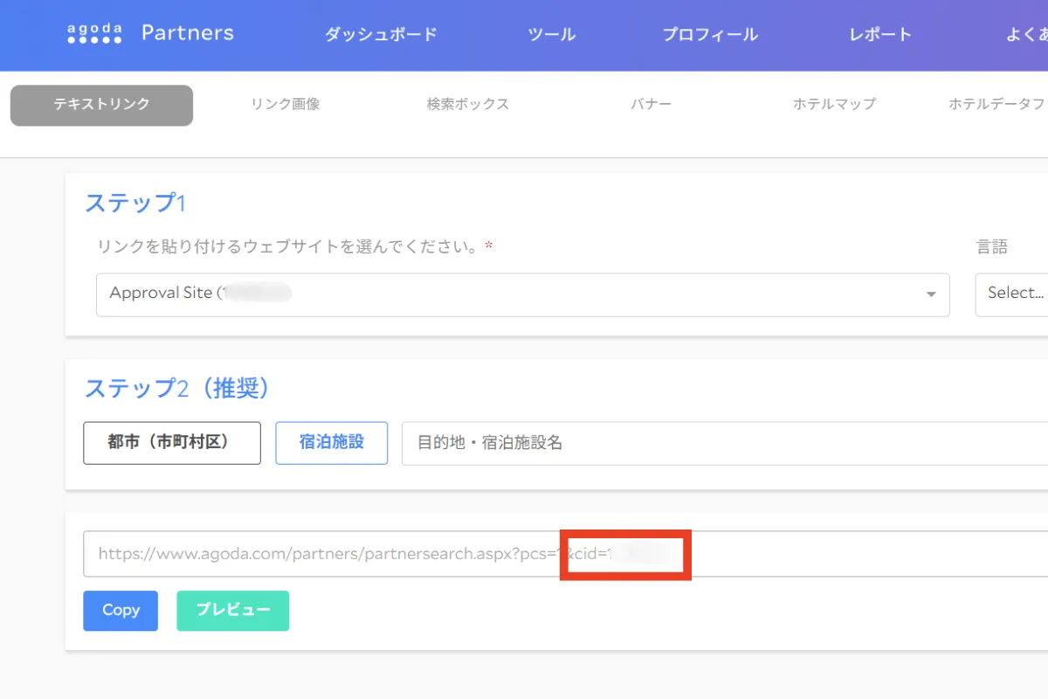Select the テキストリンク tab
This screenshot has width=1048, height=699.
pyautogui.click(x=100, y=105)
